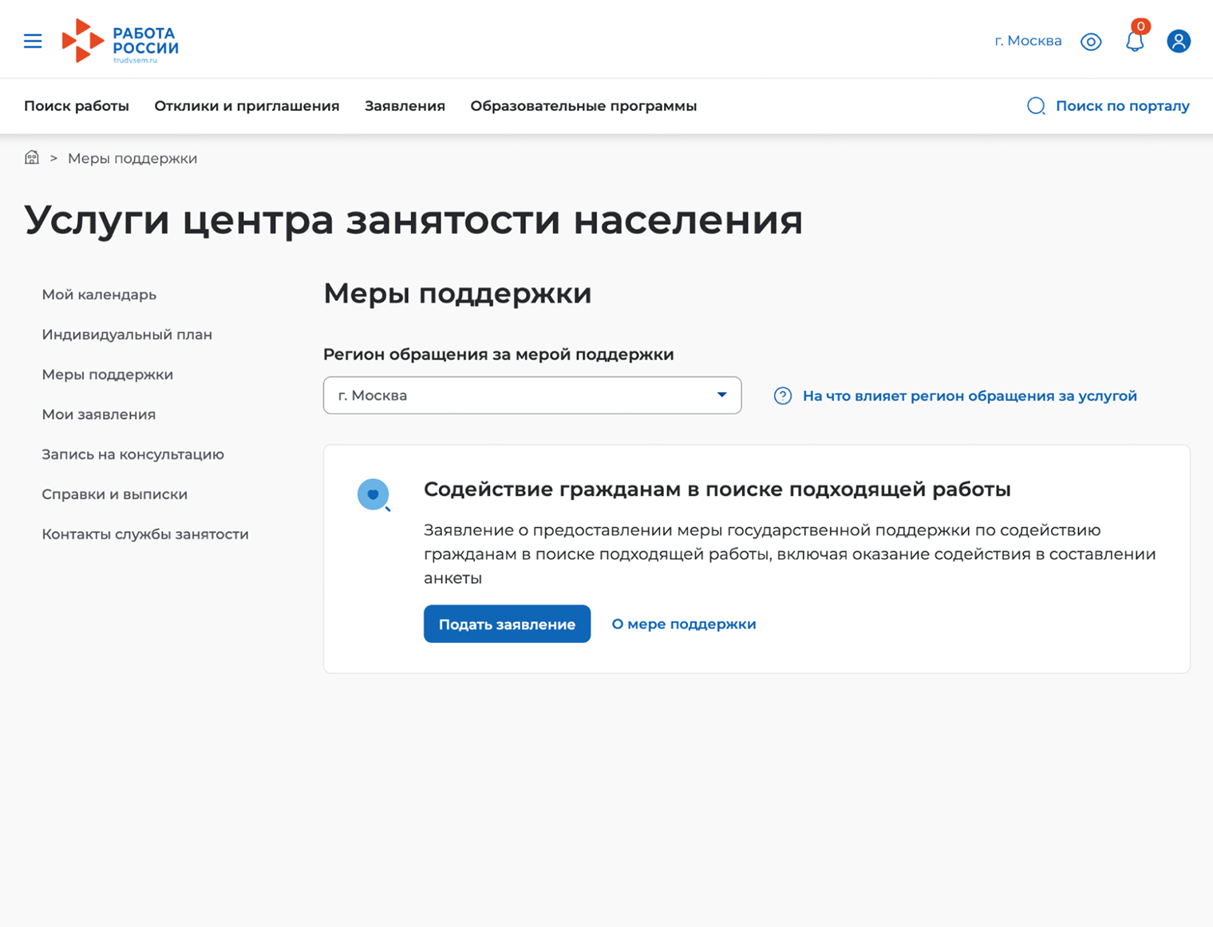Open Справки и выписки in sidebar

point(114,494)
